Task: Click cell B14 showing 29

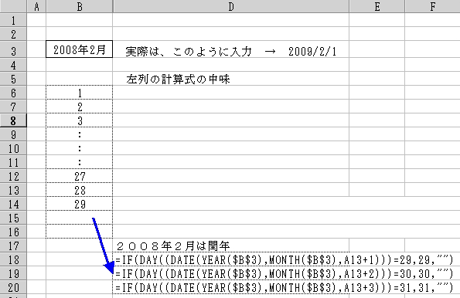Action: 79,204
